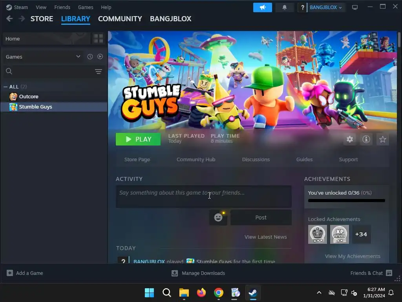Screen dimensions: 402x302
Task: Open the notifications bell in Steam header
Action: pos(284,7)
